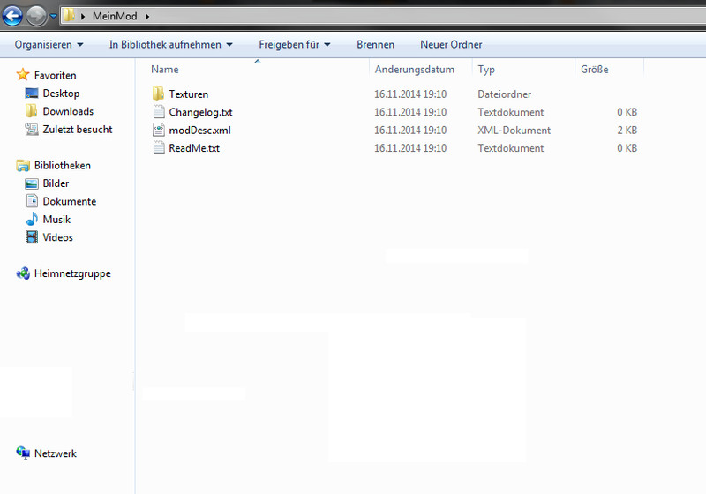Click the back navigation arrow button
The height and width of the screenshot is (494, 706).
13,15
